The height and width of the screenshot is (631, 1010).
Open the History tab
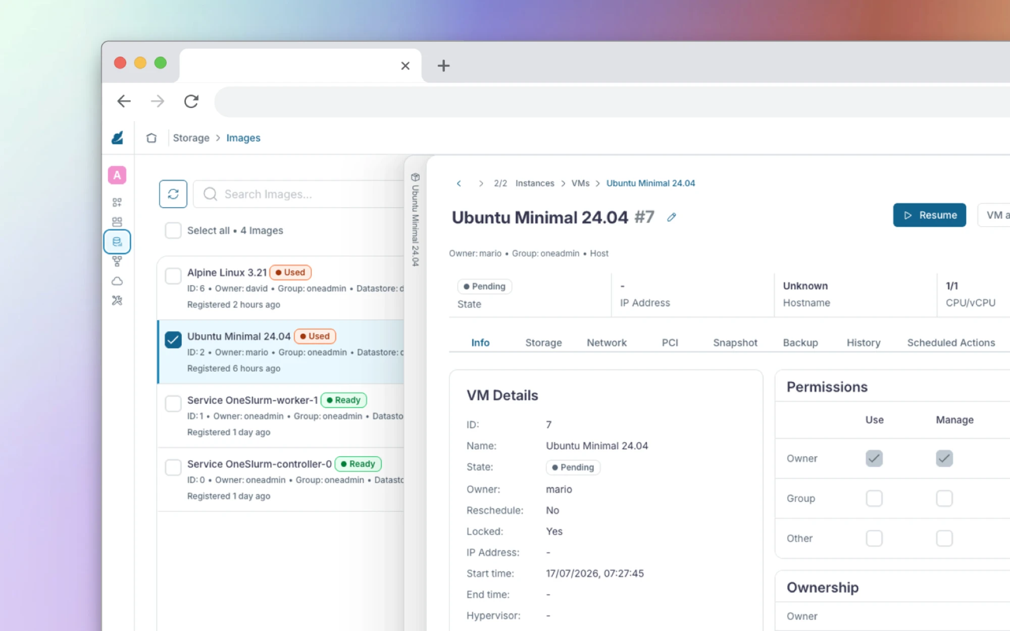tap(864, 343)
